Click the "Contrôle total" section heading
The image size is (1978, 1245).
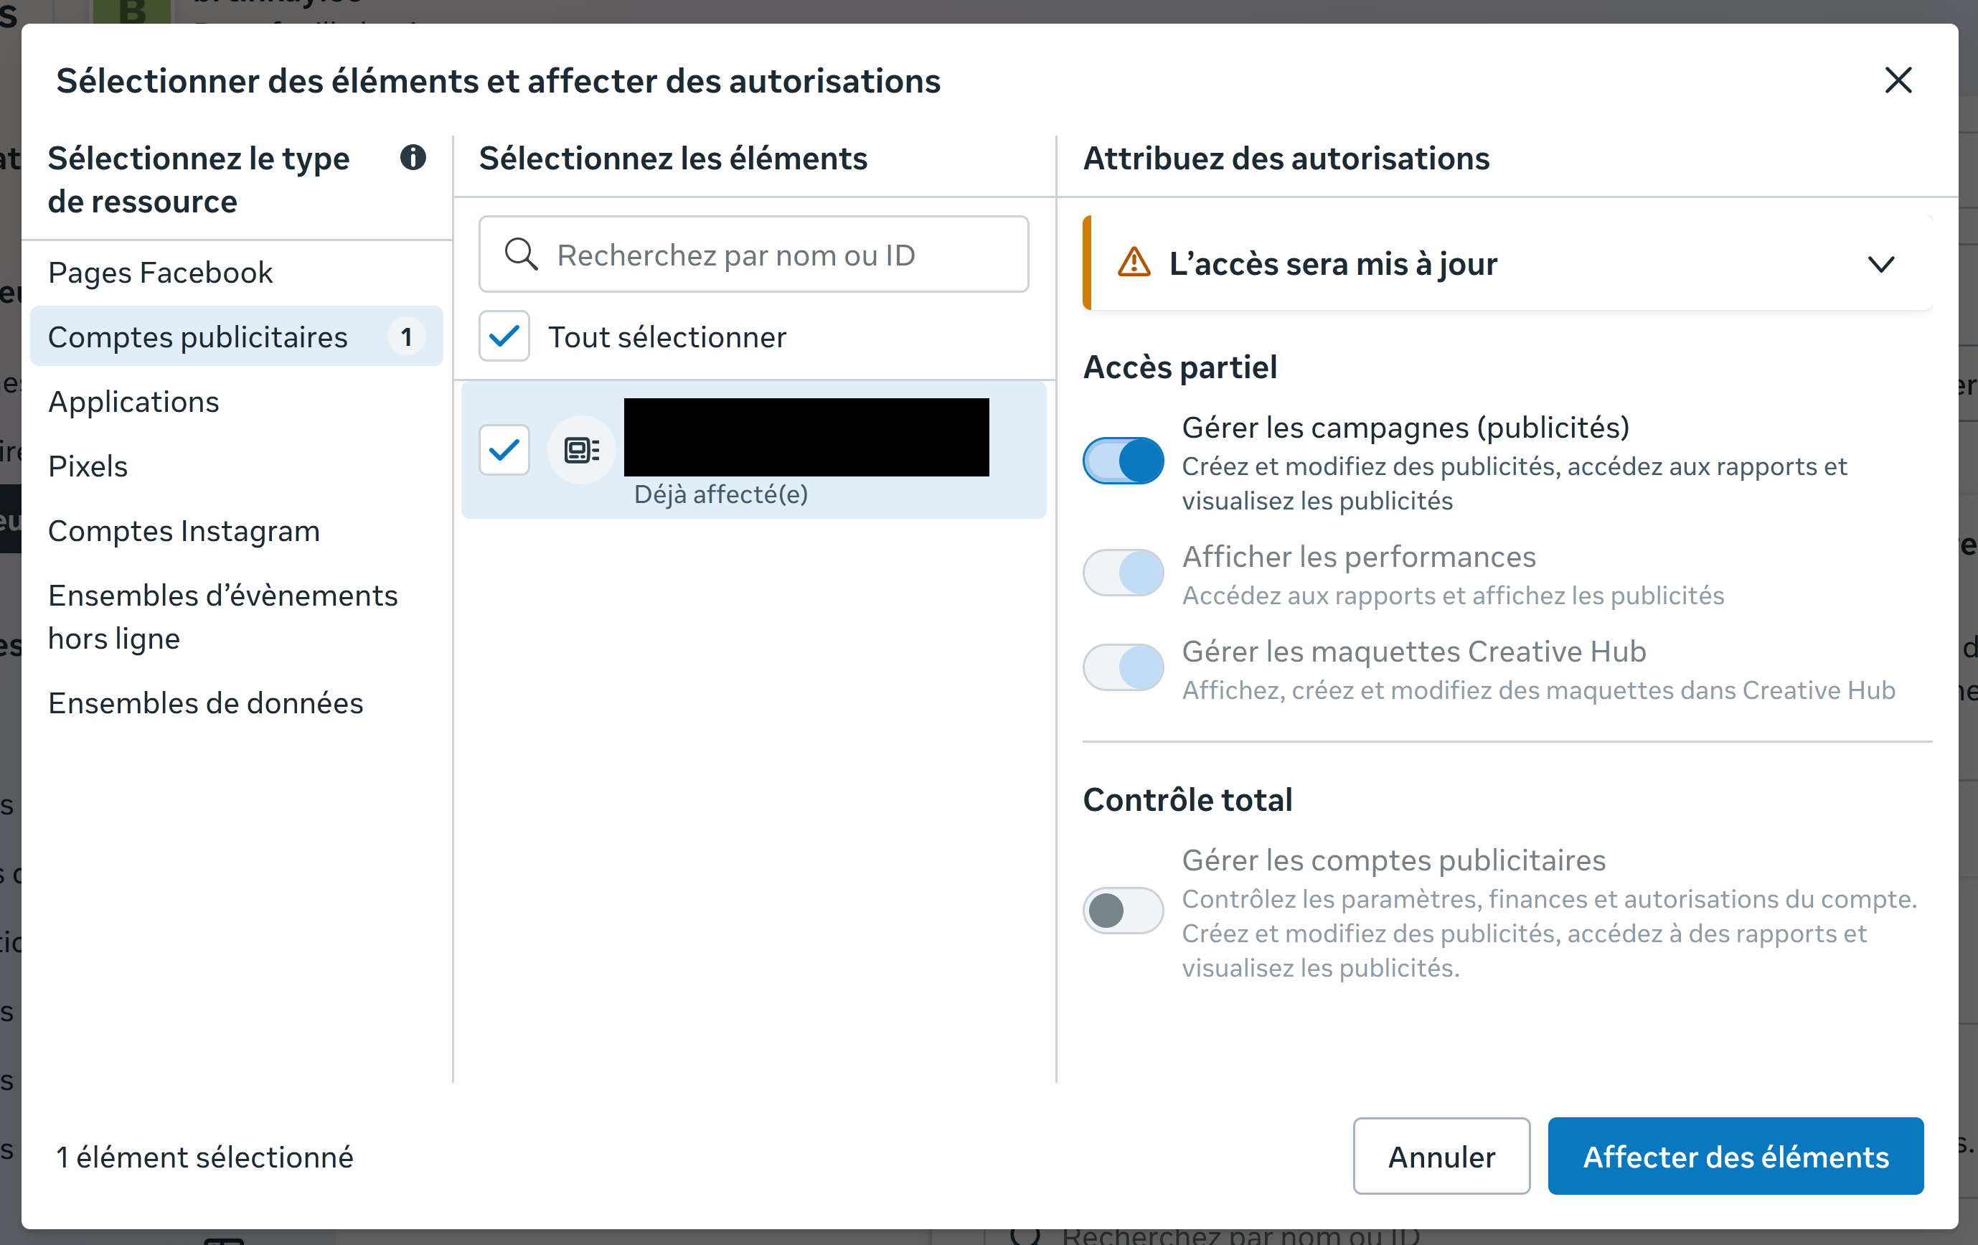tap(1188, 799)
